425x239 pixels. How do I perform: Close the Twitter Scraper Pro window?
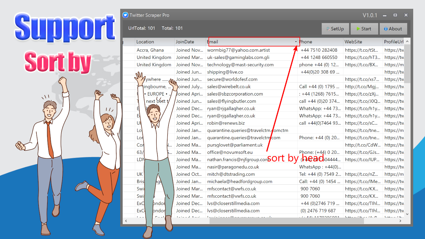pyautogui.click(x=406, y=15)
